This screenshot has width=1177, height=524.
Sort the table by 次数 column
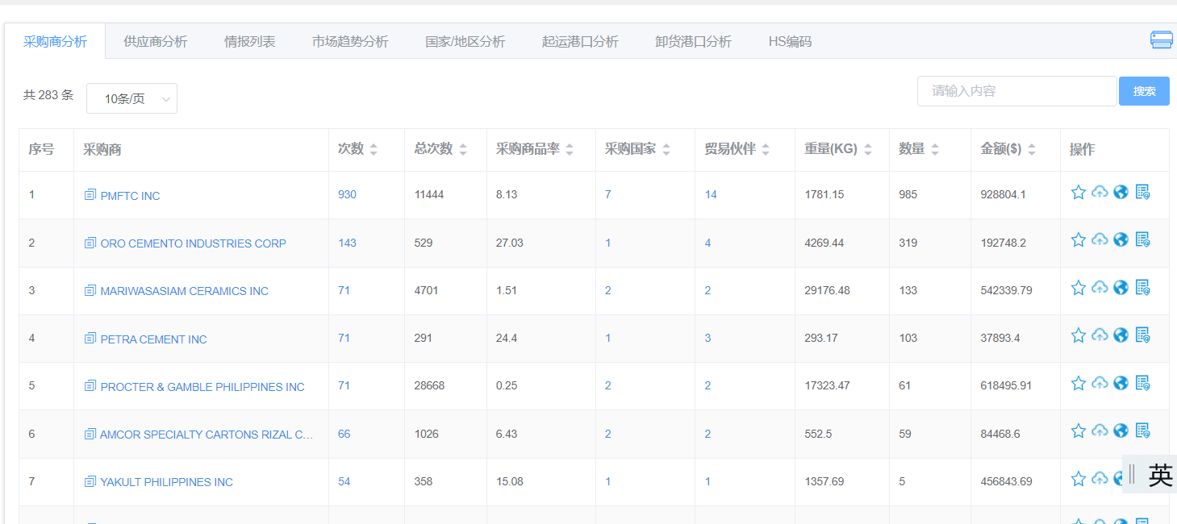pyautogui.click(x=374, y=150)
